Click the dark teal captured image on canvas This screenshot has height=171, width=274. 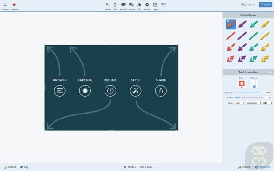[111, 88]
